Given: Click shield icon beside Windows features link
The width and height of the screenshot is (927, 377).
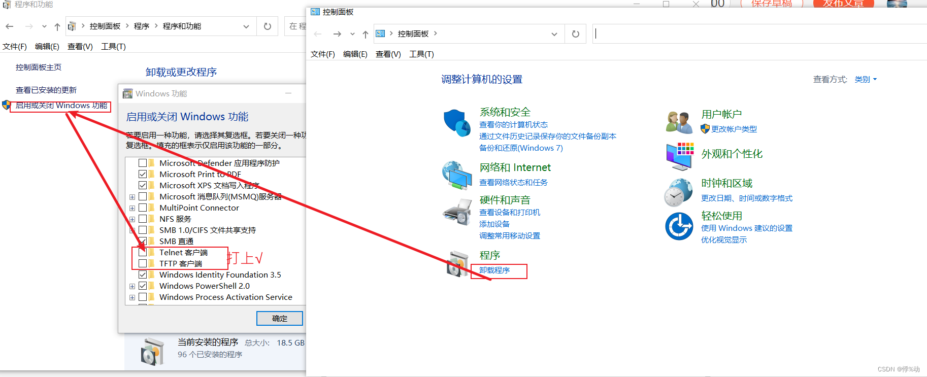Looking at the screenshot, I should [x=6, y=105].
